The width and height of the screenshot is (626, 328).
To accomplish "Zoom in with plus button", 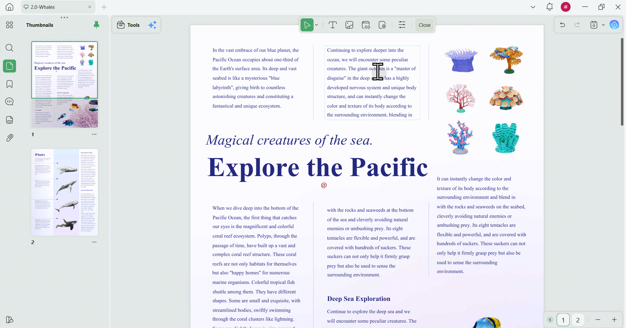I will 614,320.
